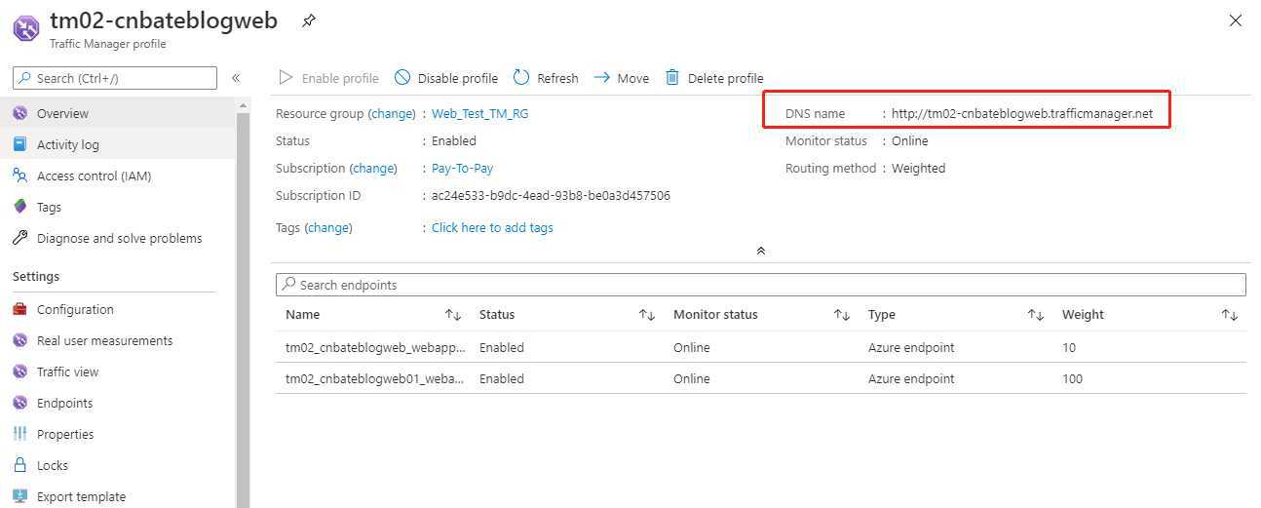Open the Web_Test_TM_RG resource group link
This screenshot has width=1261, height=508.
480,113
